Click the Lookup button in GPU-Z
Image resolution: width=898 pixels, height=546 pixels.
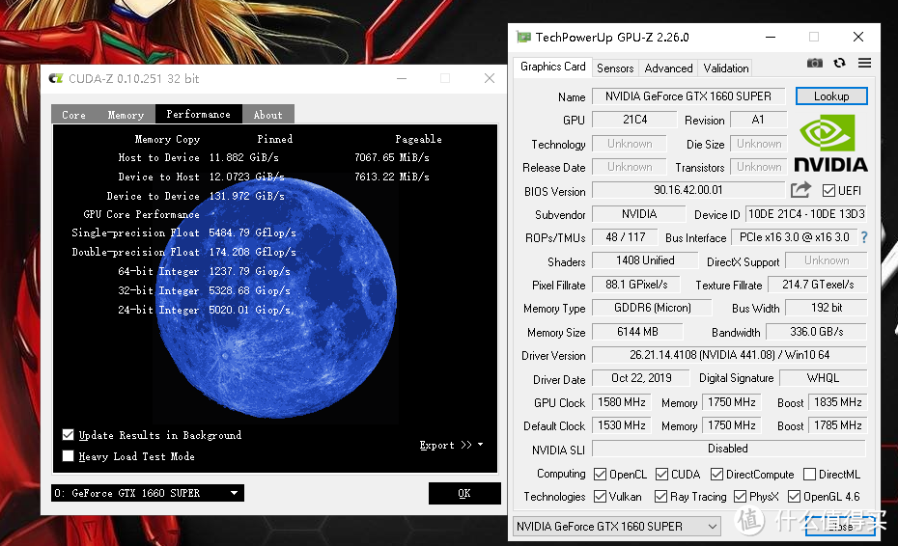[x=831, y=96]
